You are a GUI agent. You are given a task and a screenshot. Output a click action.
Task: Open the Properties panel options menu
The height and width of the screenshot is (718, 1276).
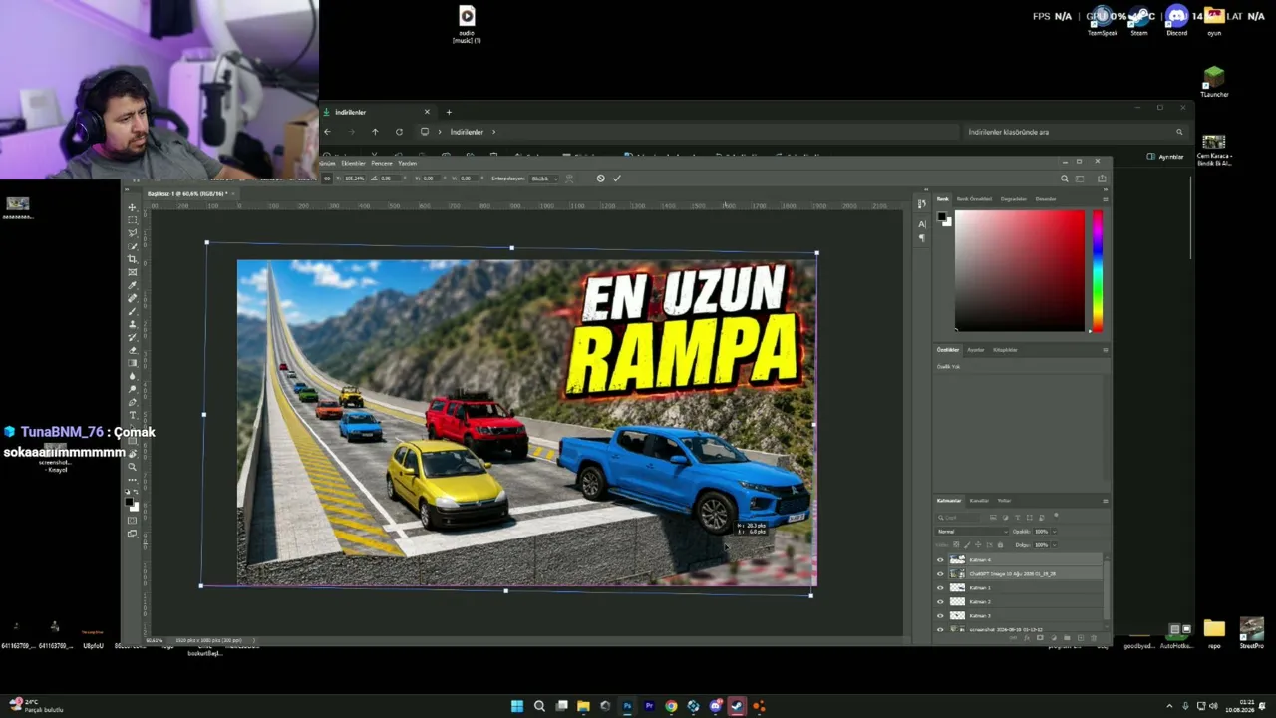1105,350
